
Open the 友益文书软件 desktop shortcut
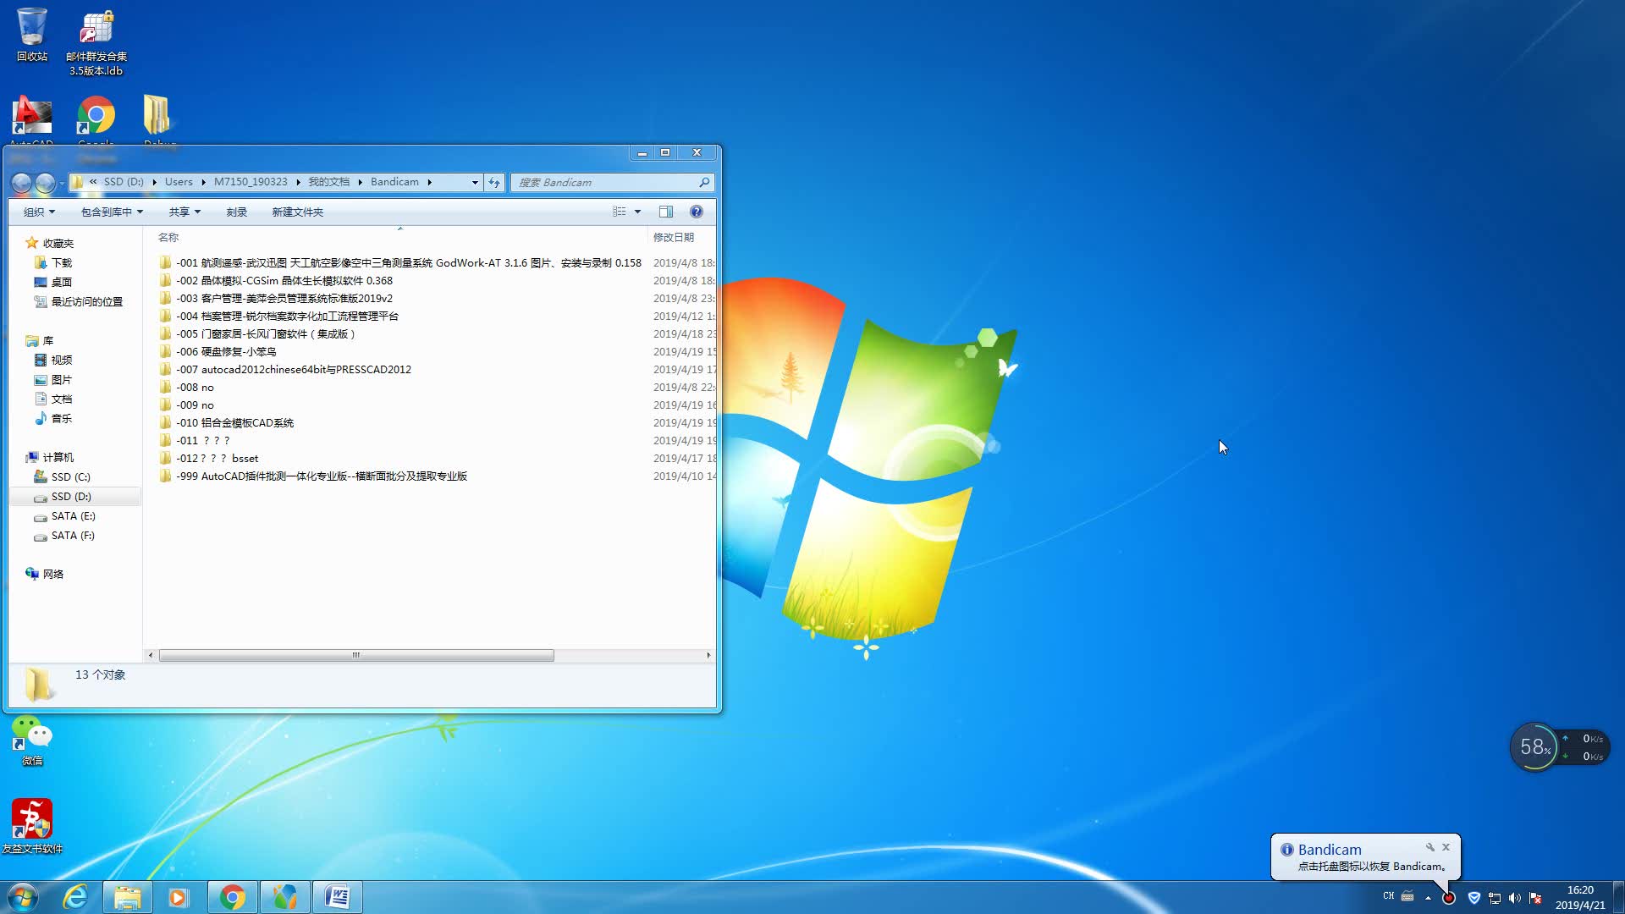(x=32, y=825)
